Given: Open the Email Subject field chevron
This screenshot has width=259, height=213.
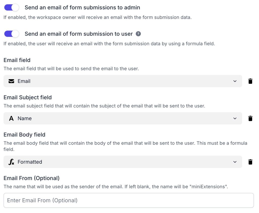Looking at the screenshot, I should tap(235, 118).
